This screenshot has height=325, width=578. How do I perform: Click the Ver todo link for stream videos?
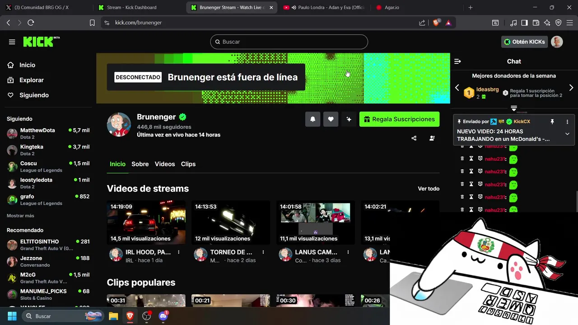(x=429, y=189)
